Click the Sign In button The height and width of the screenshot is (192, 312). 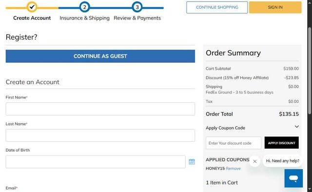coord(275,7)
